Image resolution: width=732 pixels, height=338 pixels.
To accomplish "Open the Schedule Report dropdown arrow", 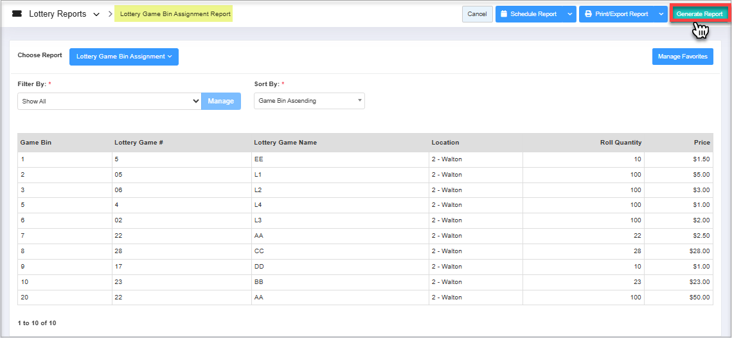I will tap(569, 14).
